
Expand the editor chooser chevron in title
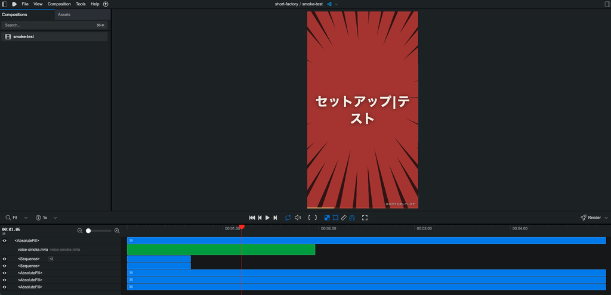tap(337, 4)
